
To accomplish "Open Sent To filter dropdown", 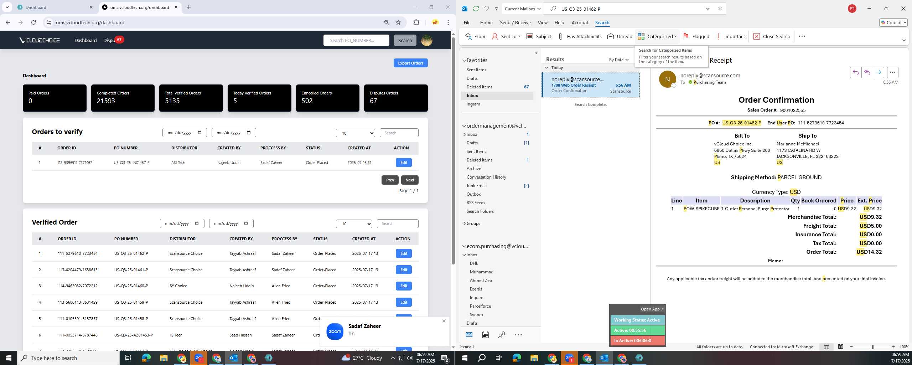I will (x=506, y=36).
